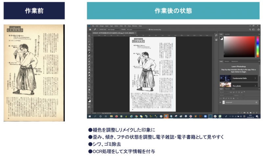Screen dimensions: 263x156
Task: Select the Spot Healing Brush tool
Action: point(89,56)
